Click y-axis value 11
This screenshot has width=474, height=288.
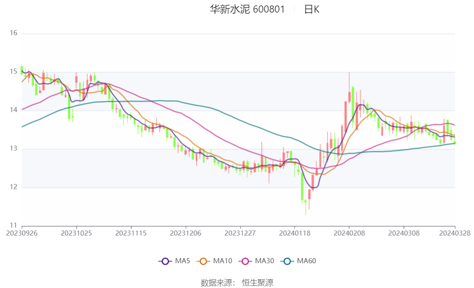(x=13, y=225)
